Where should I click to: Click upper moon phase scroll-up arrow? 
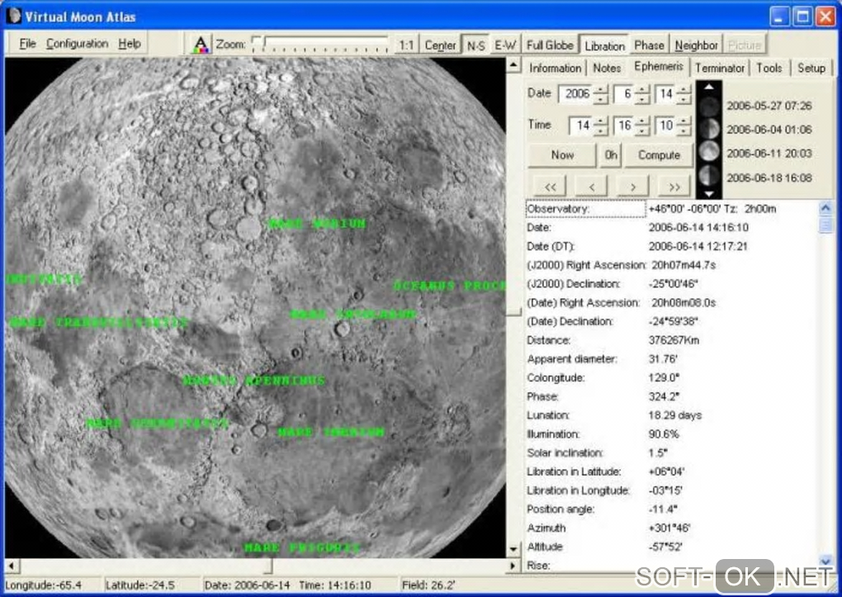click(709, 87)
